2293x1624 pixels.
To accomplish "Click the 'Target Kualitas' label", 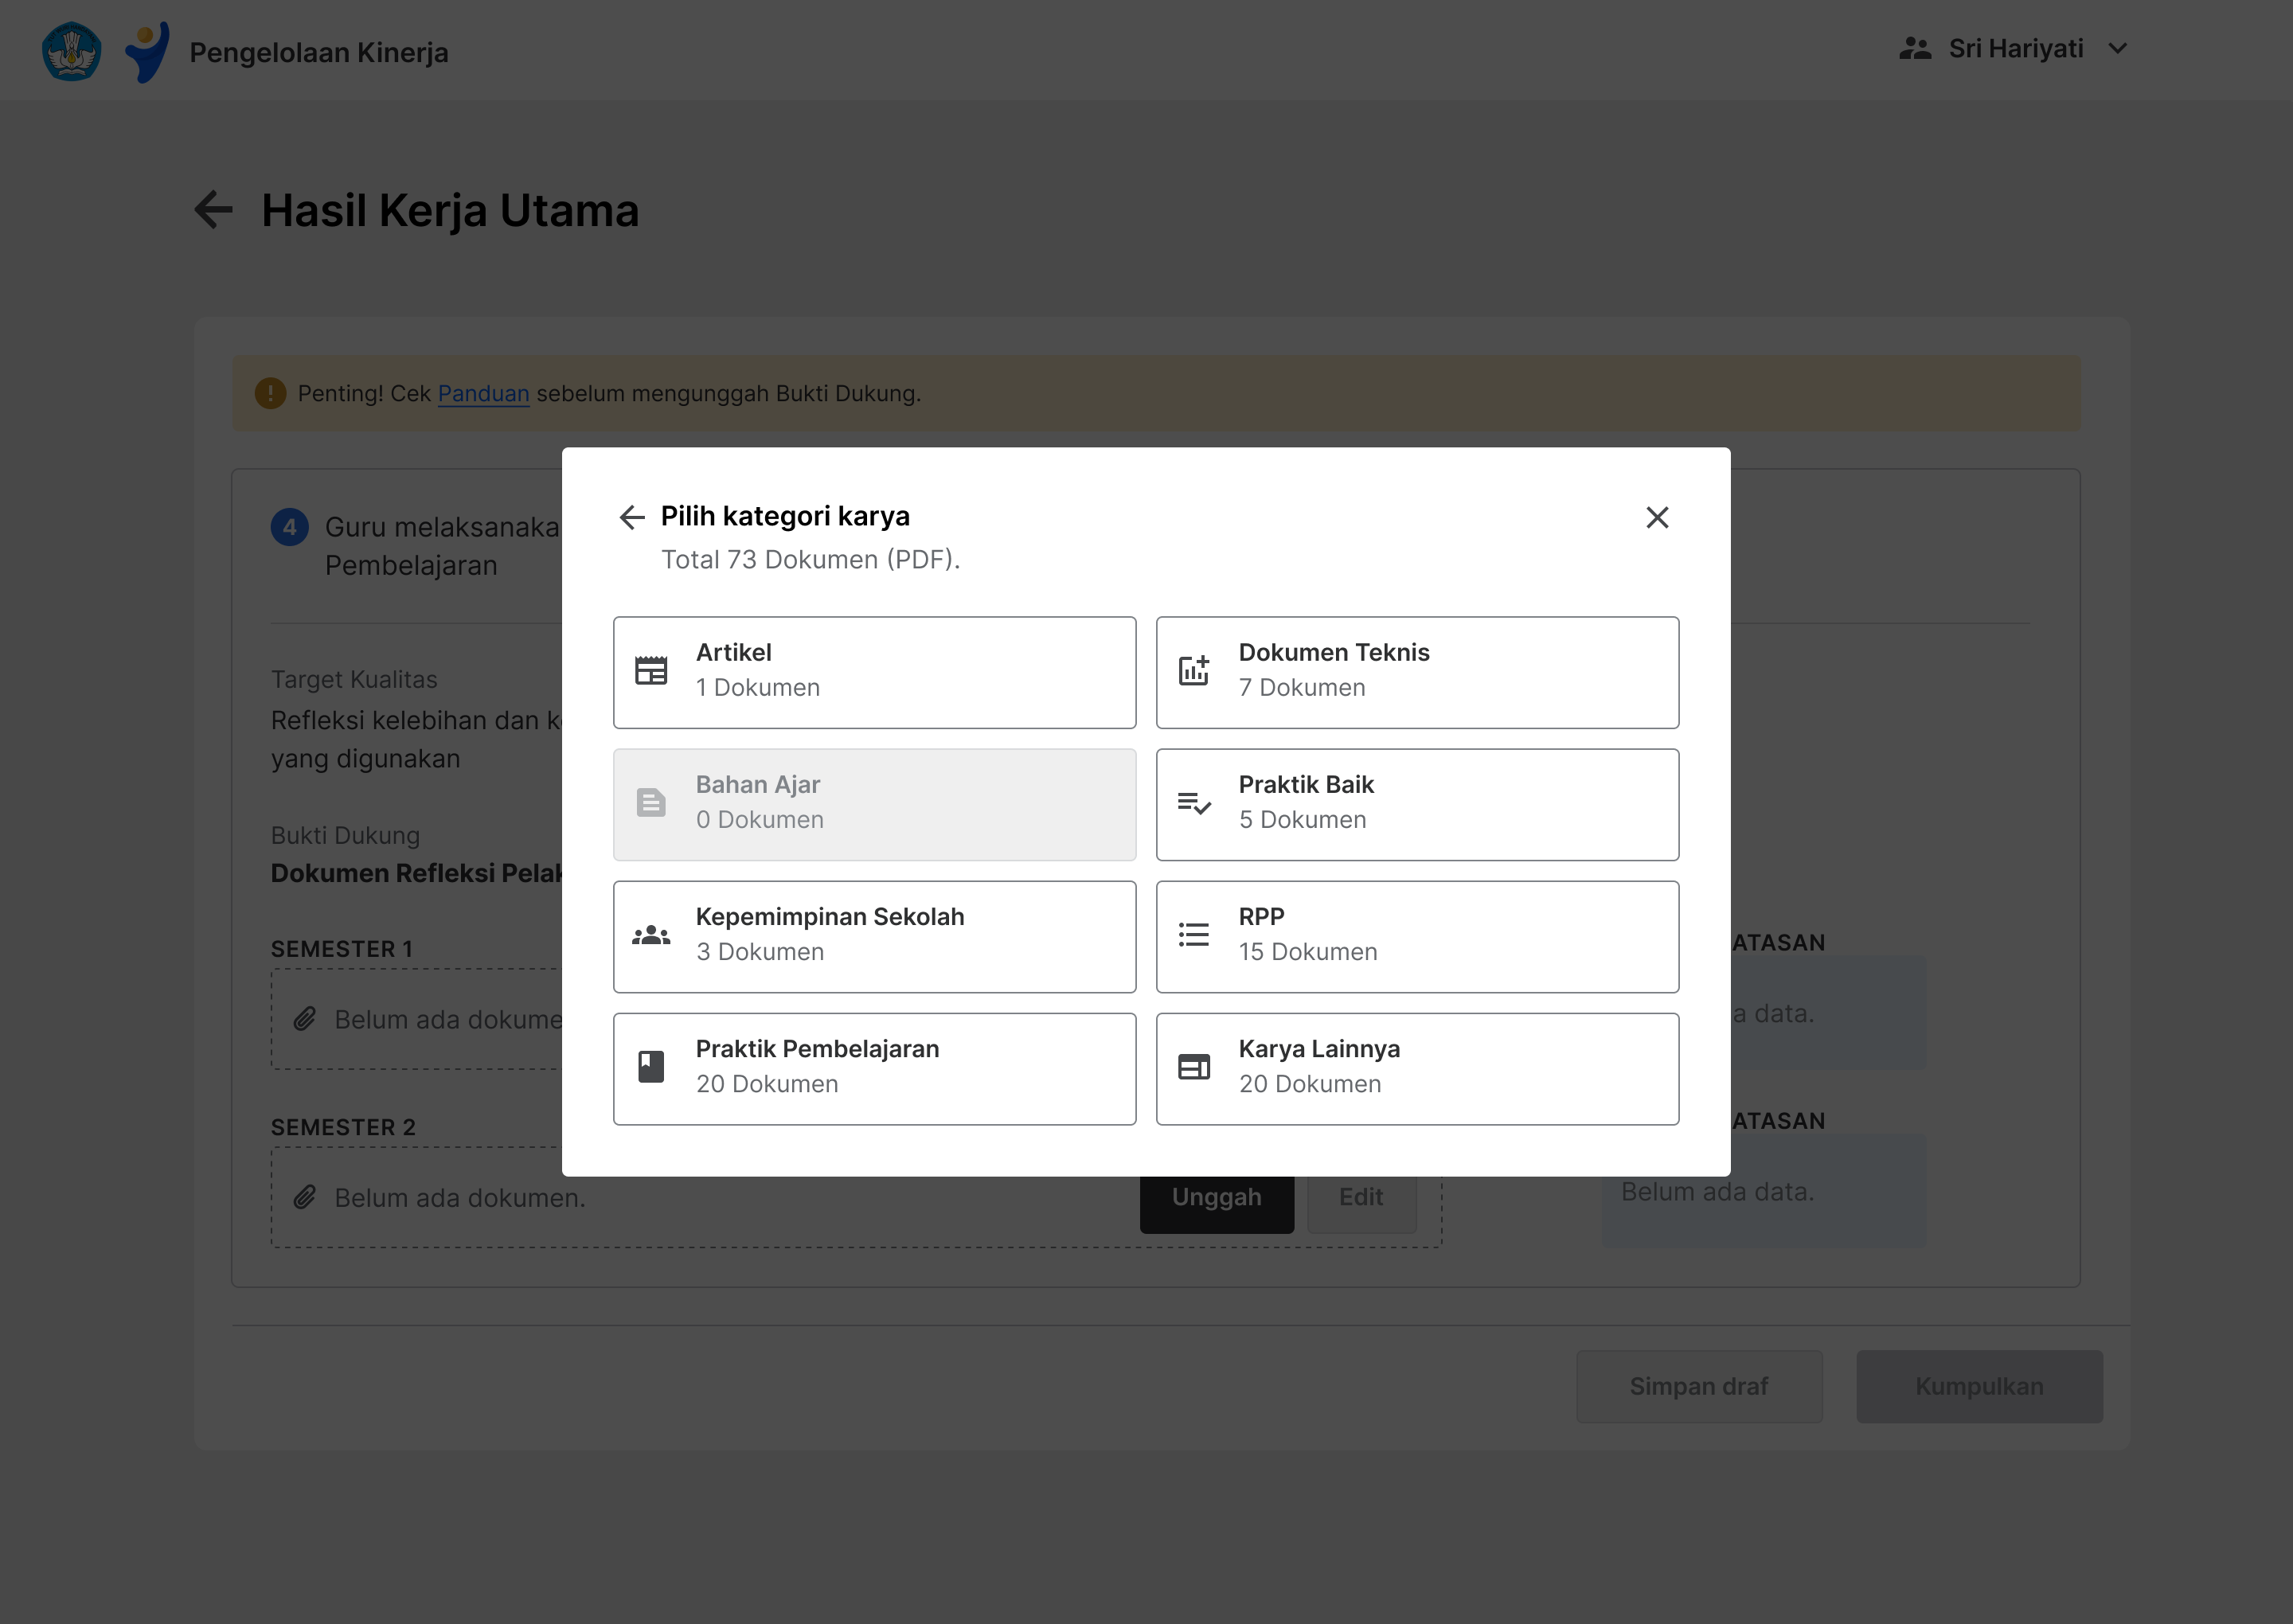I will (x=354, y=679).
